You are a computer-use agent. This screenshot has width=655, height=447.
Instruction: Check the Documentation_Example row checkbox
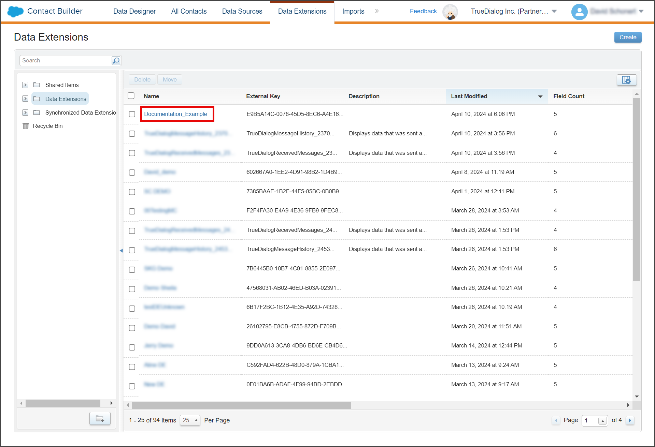point(132,114)
